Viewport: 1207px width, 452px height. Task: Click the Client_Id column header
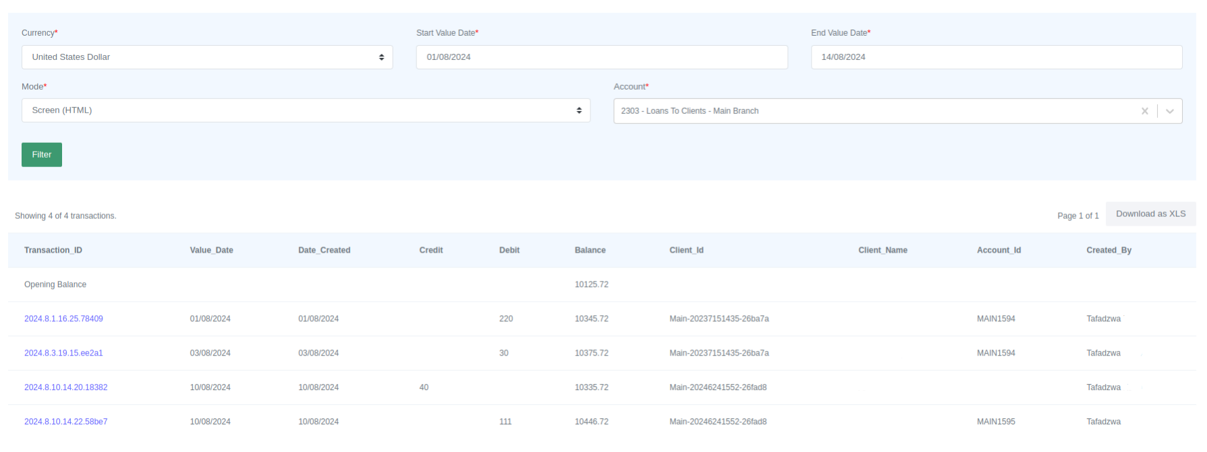coord(686,251)
